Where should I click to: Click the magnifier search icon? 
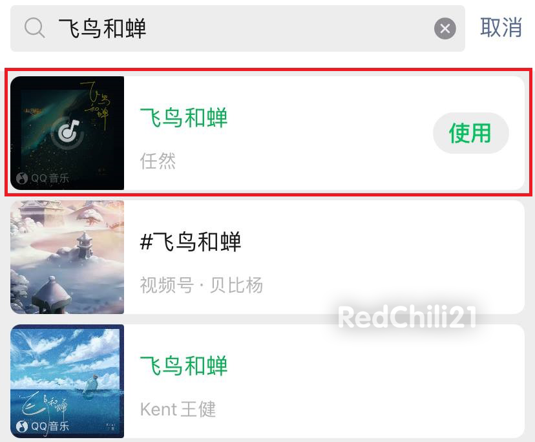click(35, 28)
